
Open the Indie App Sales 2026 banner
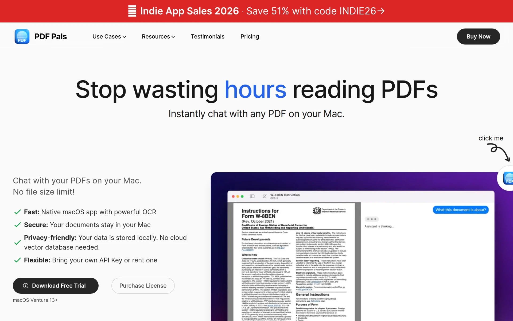click(256, 11)
